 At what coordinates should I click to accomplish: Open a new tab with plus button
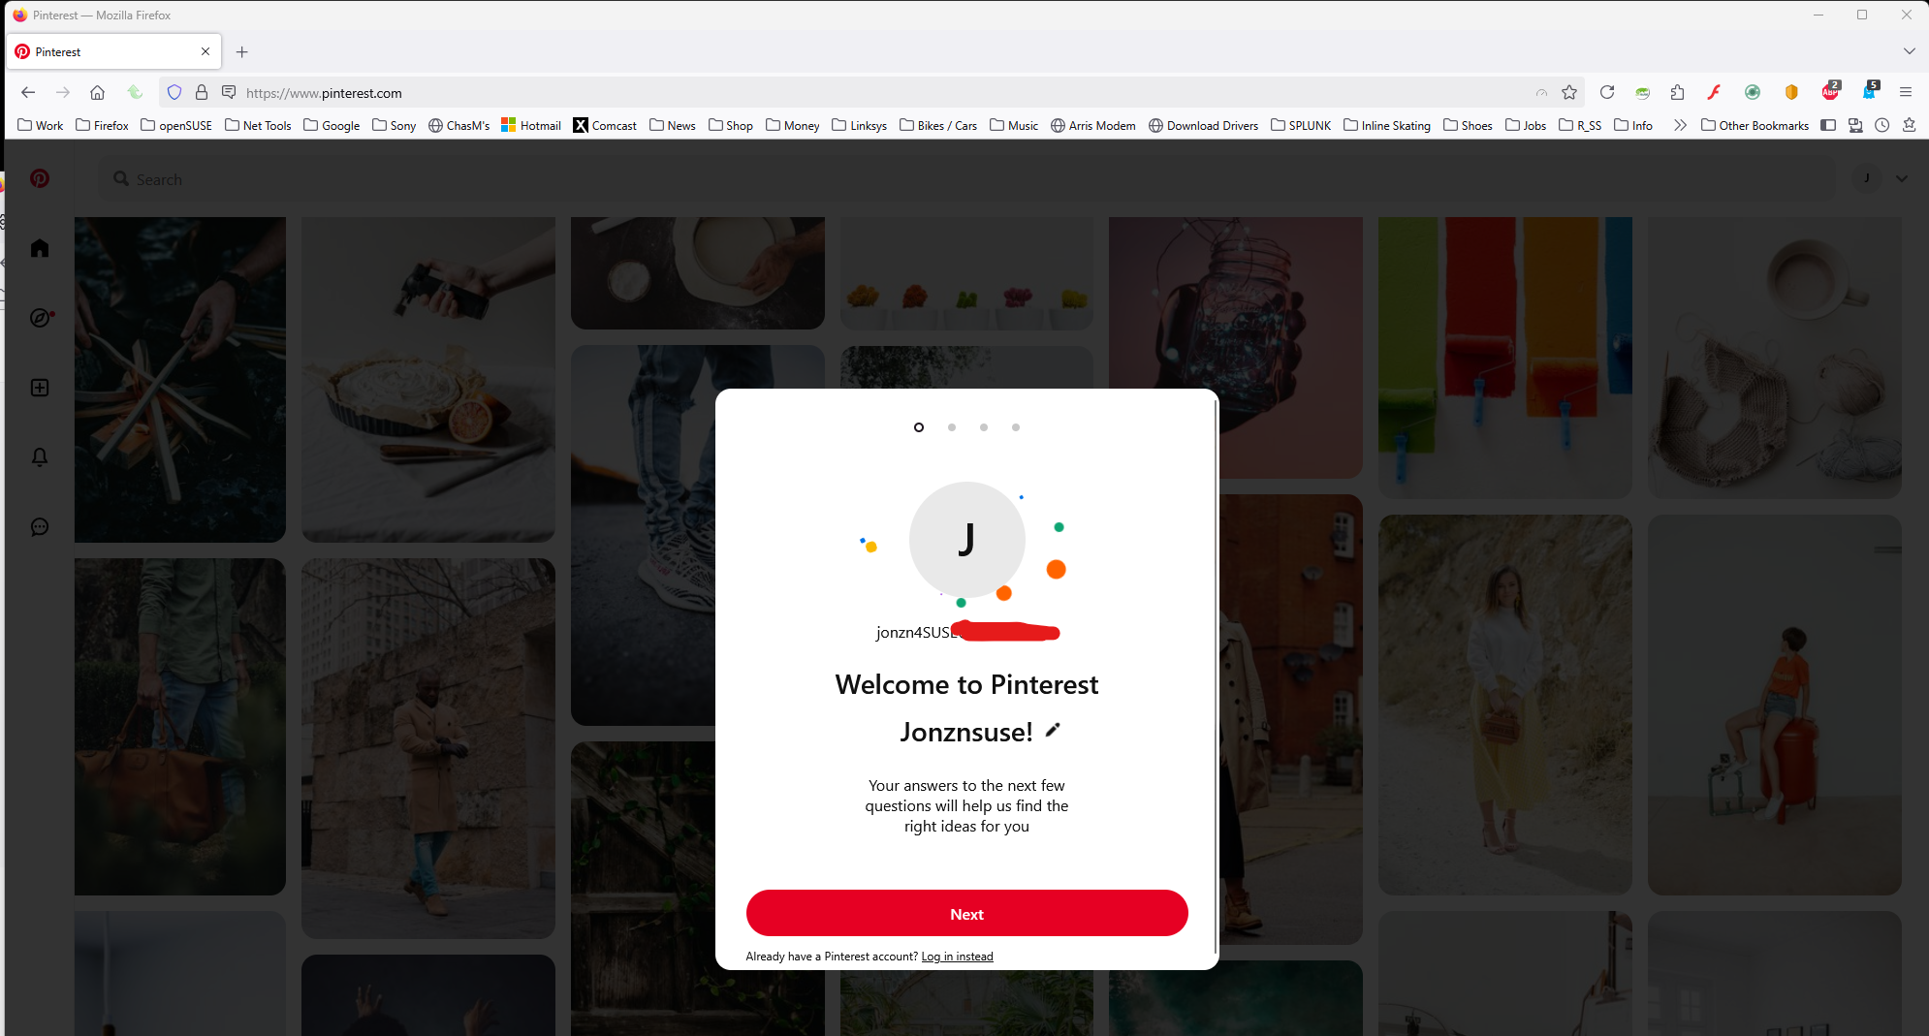(242, 52)
